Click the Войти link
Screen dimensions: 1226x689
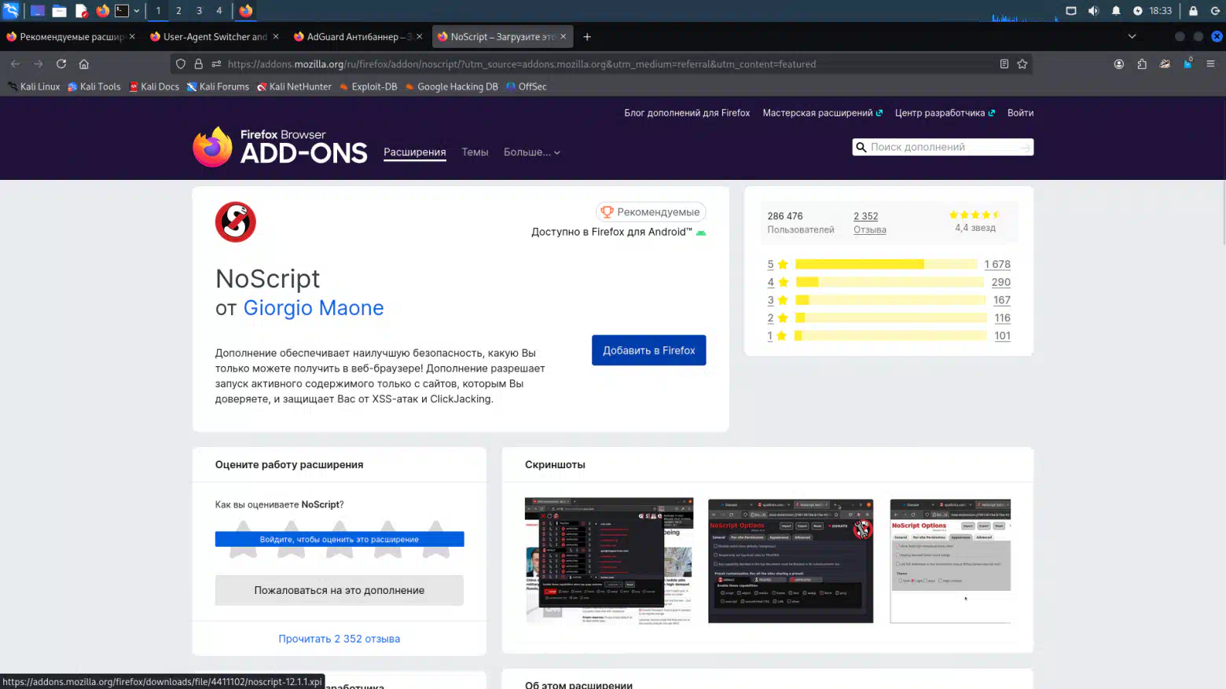[1020, 113]
